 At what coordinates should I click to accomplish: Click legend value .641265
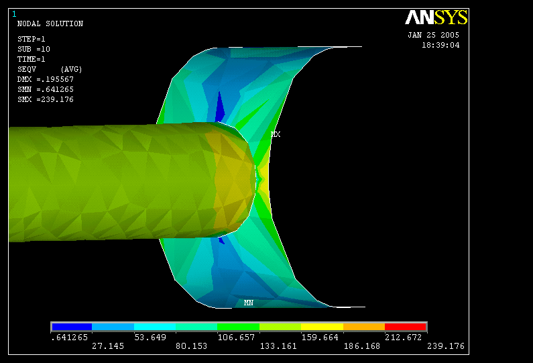[69, 337]
